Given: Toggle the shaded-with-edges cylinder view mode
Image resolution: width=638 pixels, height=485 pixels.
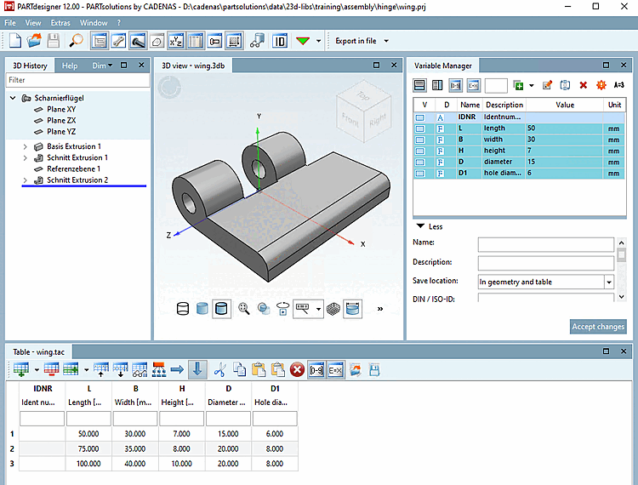Looking at the screenshot, I should [221, 309].
